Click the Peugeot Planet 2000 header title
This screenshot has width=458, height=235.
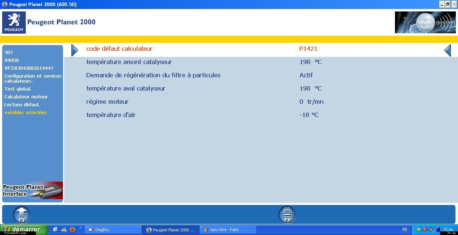(x=62, y=22)
